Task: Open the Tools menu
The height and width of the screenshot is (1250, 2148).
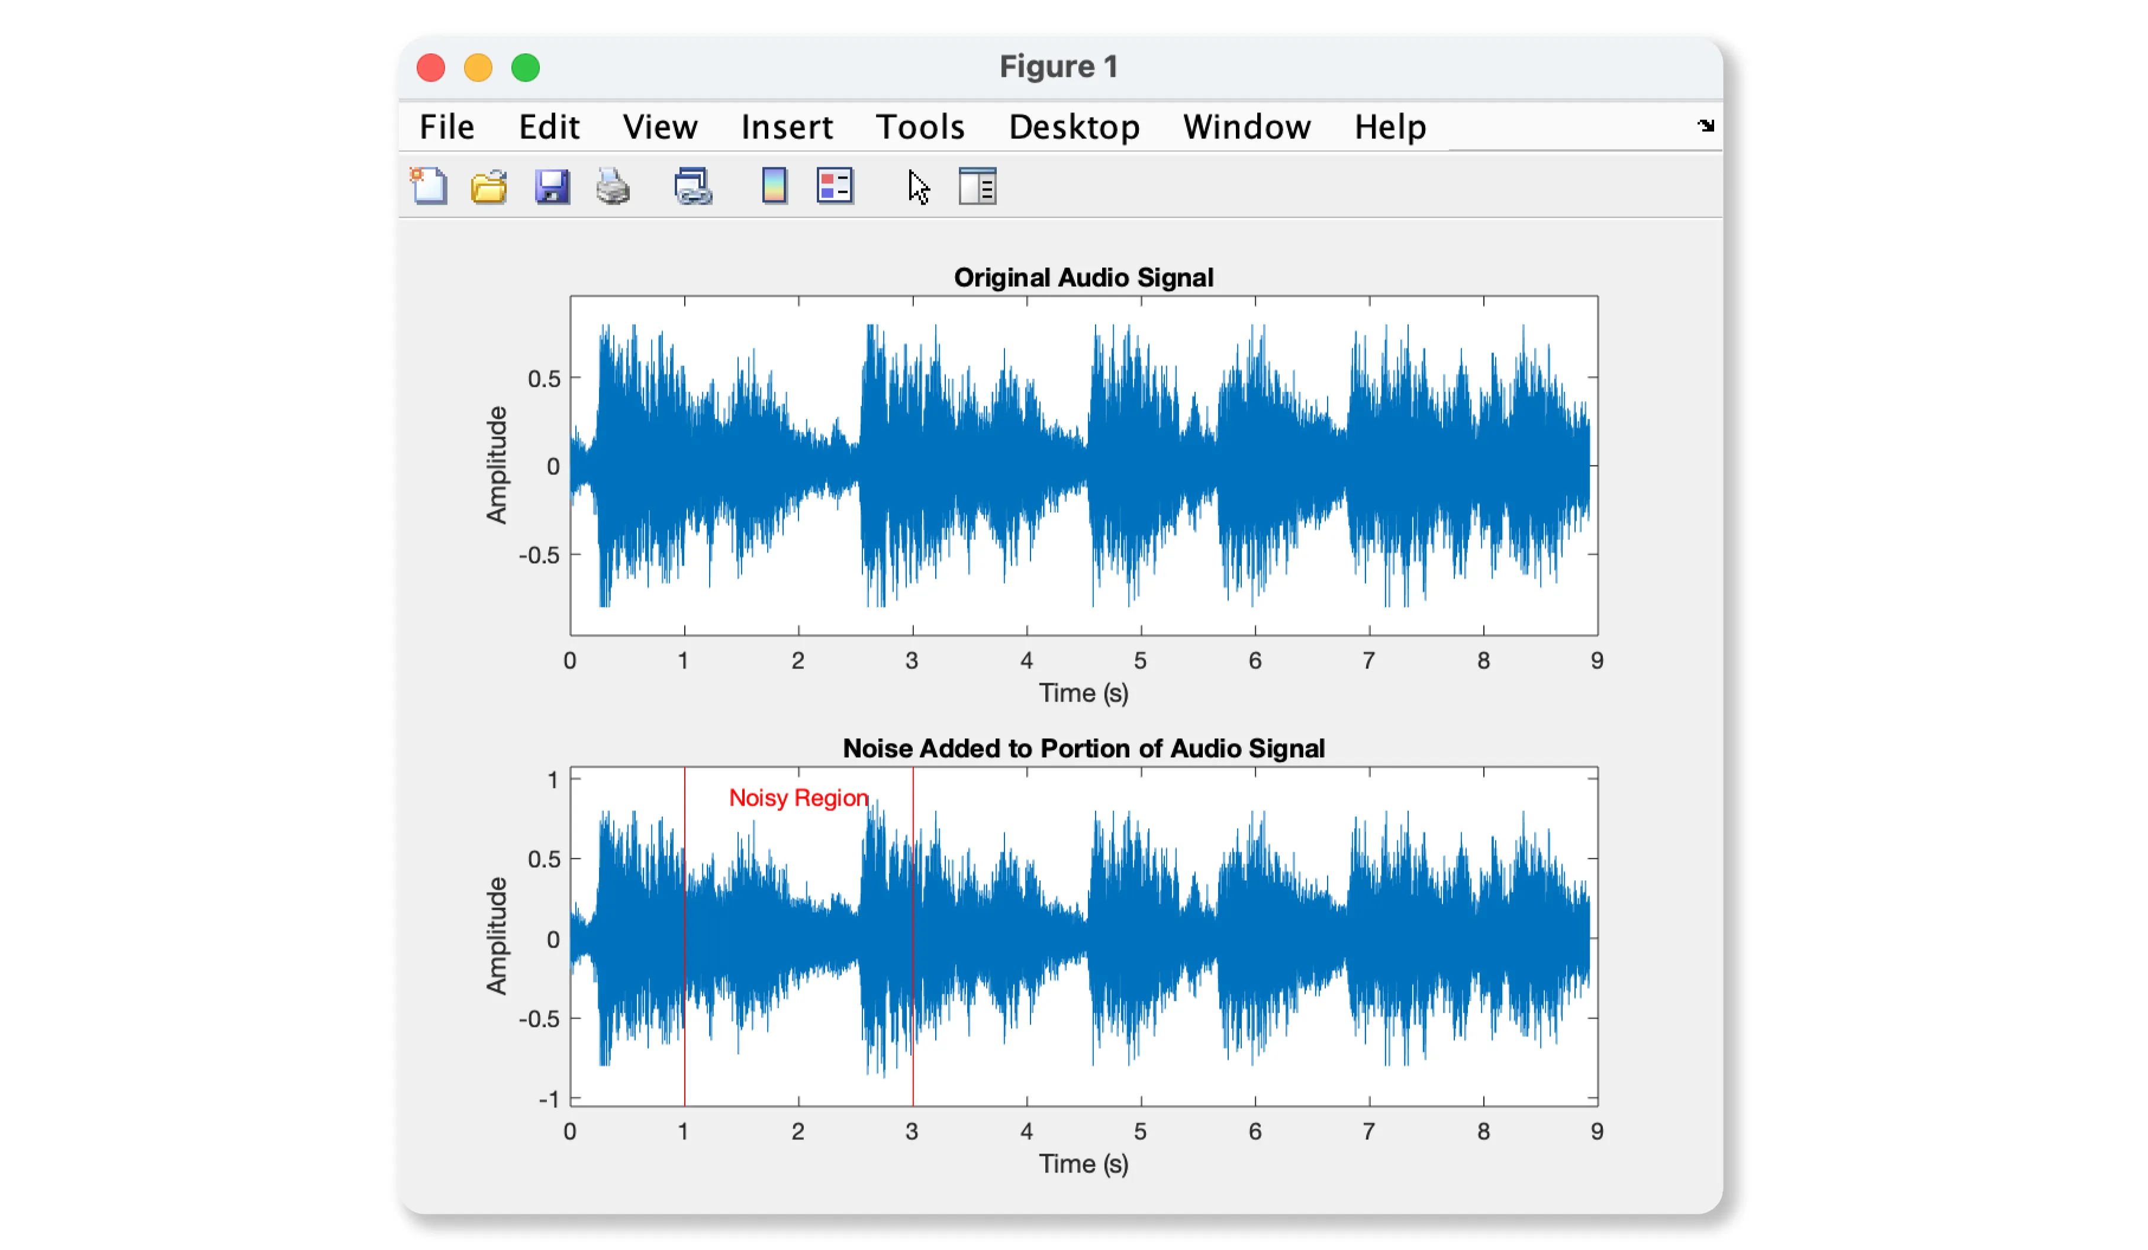Action: tap(920, 127)
